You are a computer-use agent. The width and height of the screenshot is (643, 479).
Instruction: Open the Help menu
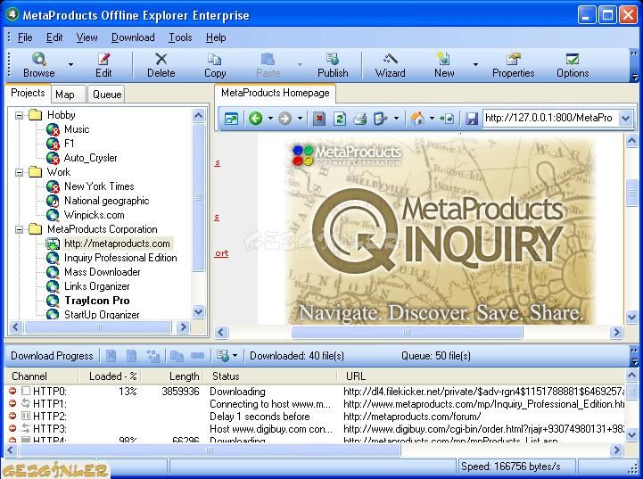tap(216, 37)
